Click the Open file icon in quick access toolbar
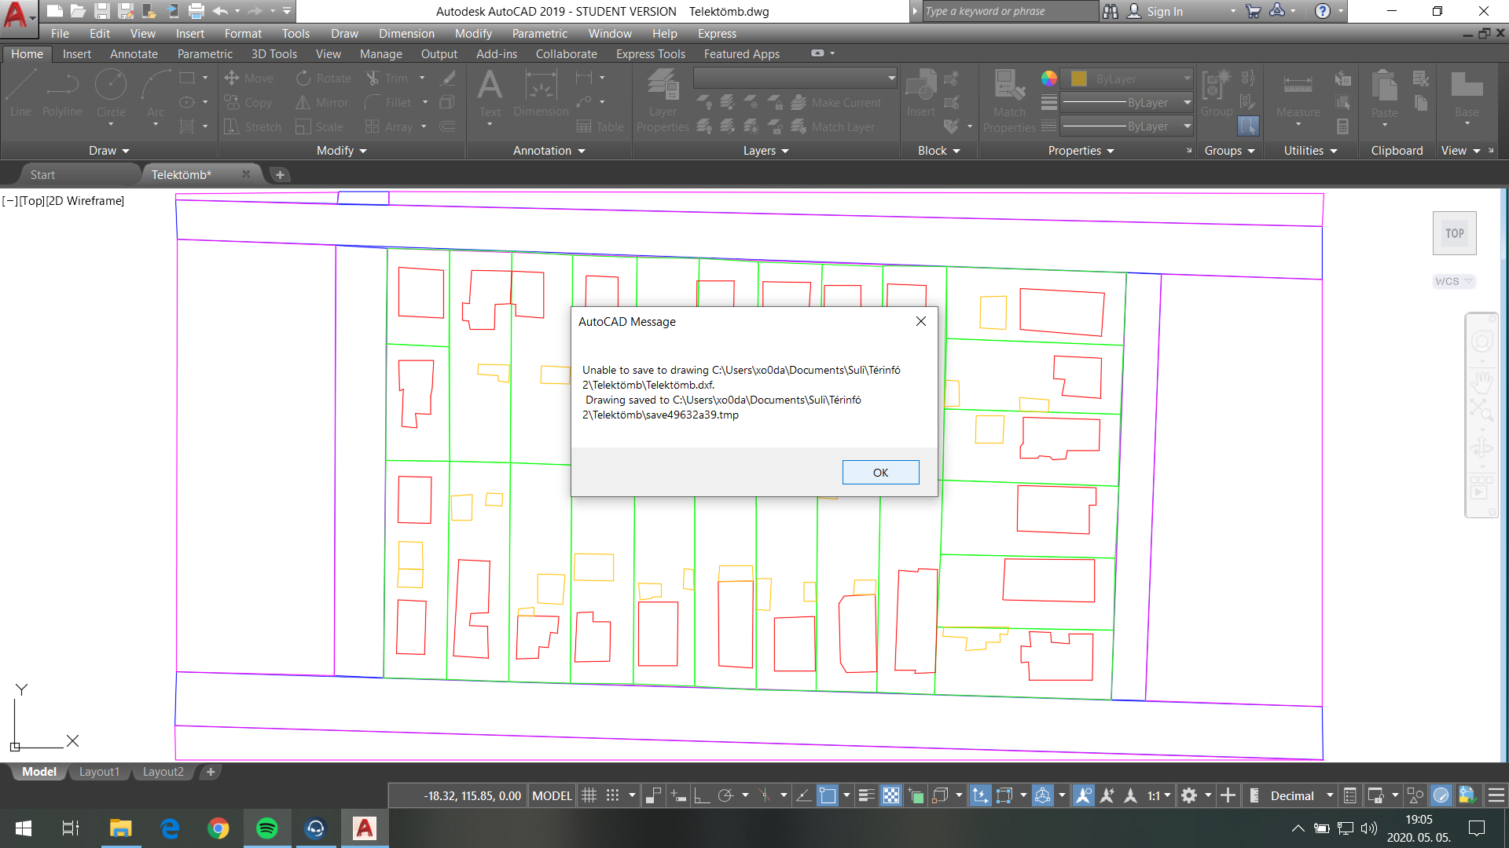 point(78,11)
